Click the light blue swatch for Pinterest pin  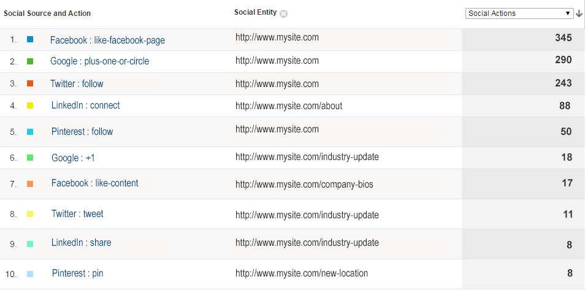point(30,274)
